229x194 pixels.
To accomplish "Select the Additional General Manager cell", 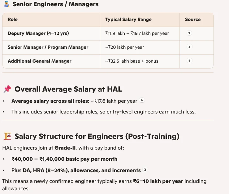I will [40, 61].
